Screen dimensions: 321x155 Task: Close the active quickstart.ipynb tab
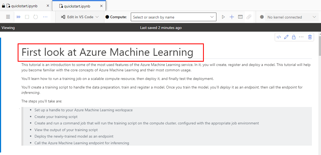coord(101,6)
